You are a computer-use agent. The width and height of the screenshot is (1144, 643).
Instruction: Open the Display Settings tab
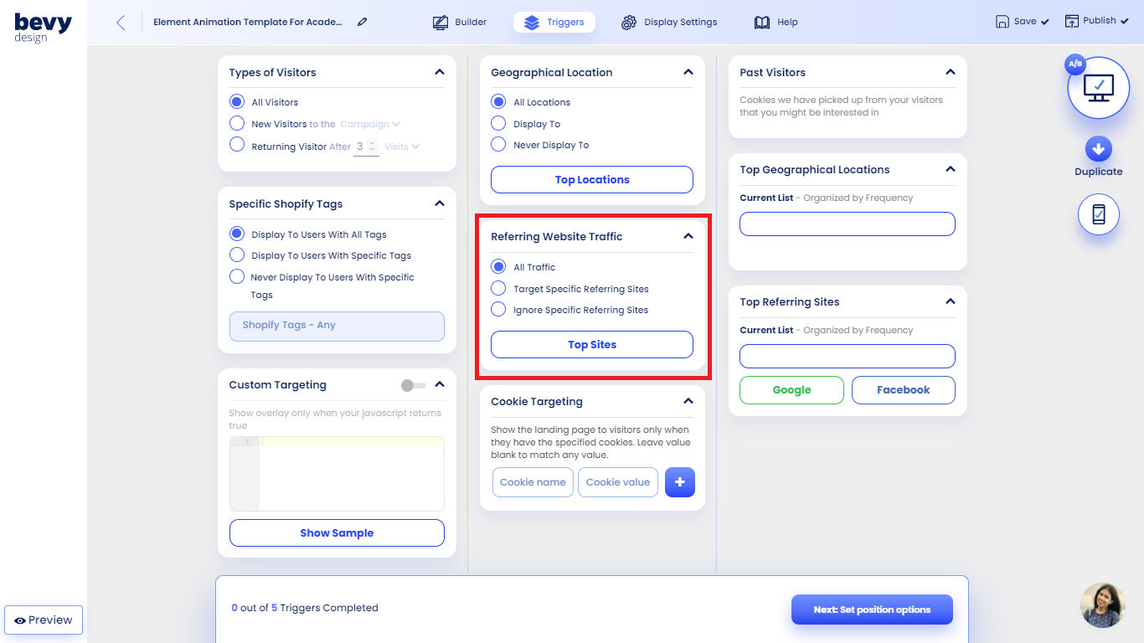(x=669, y=22)
